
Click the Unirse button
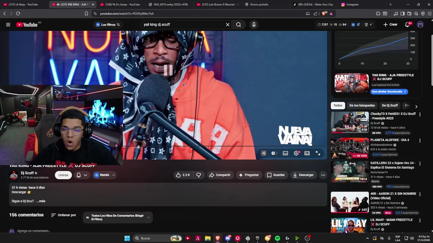(x=63, y=175)
